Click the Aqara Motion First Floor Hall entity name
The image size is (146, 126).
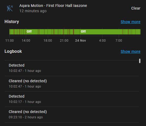pyautogui.click(x=53, y=6)
